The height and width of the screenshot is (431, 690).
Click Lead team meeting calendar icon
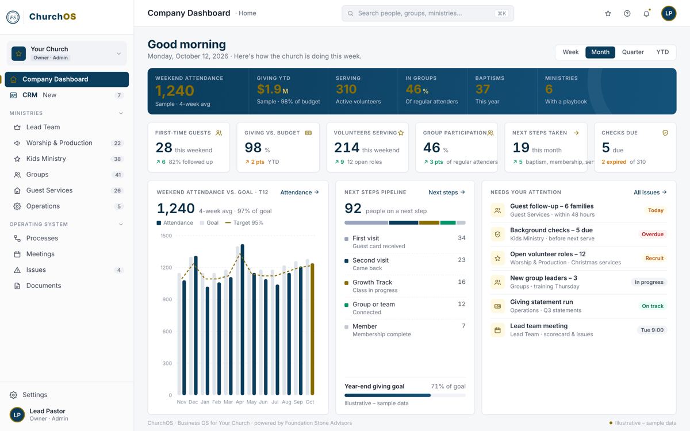(497, 330)
